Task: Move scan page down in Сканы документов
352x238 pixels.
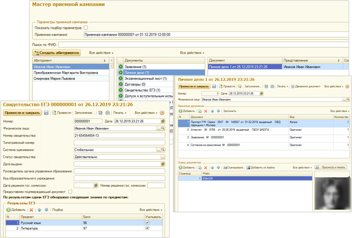Action: [x=218, y=167]
